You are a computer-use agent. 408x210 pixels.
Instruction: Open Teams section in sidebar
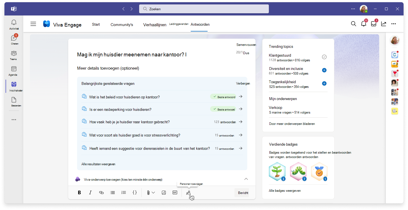coord(14,55)
